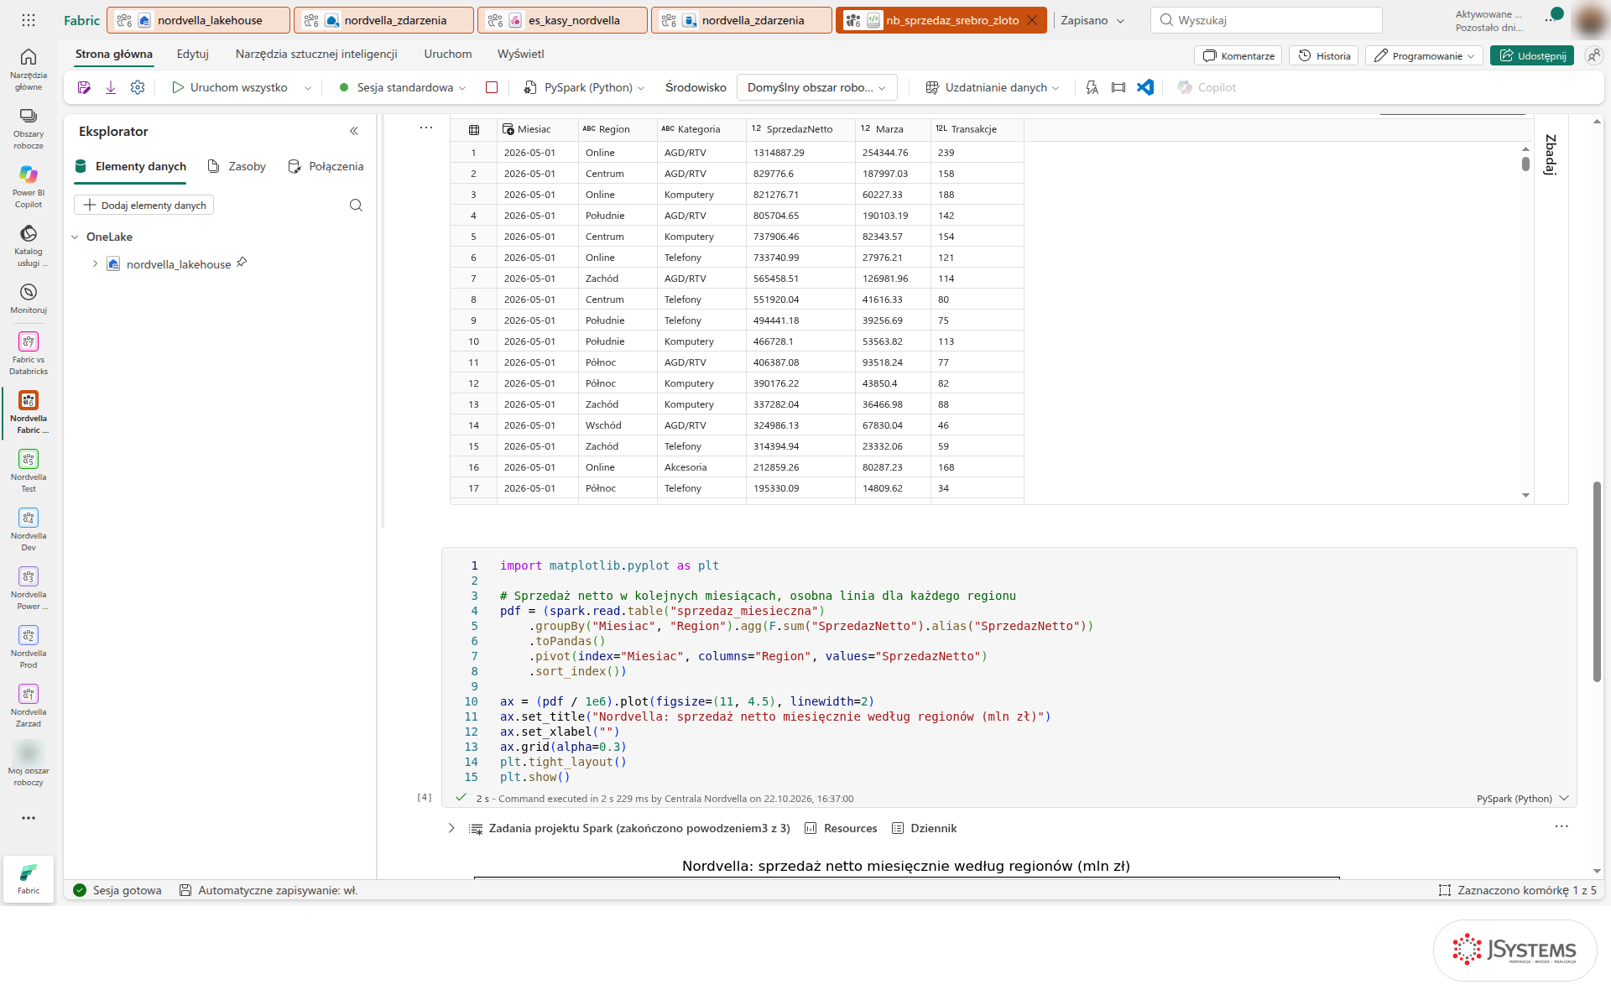
Task: Collapse the OneLake tree section
Action: (75, 237)
